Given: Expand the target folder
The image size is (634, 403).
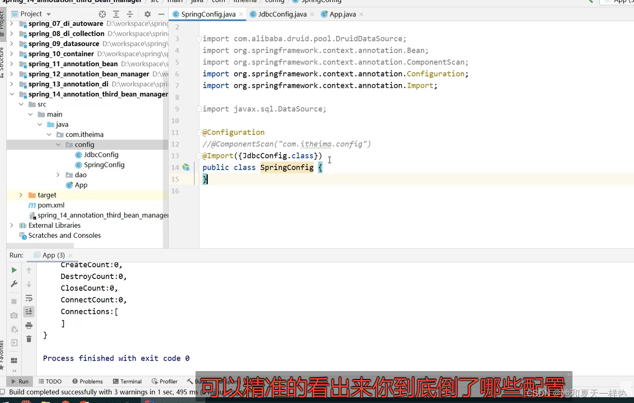Looking at the screenshot, I should coord(21,195).
